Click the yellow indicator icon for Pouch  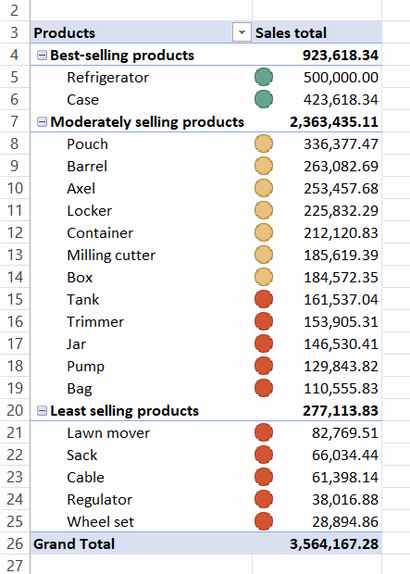pos(264,143)
